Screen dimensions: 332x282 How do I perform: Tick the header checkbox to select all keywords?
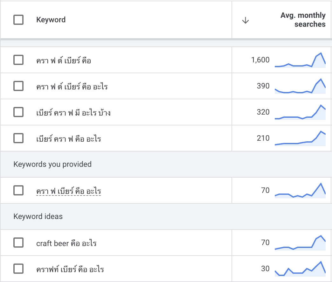18,20
